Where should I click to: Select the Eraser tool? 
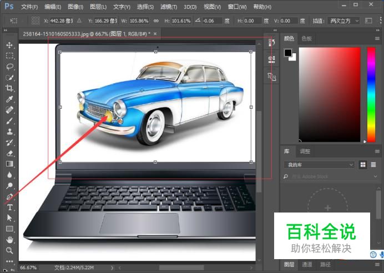(9, 153)
